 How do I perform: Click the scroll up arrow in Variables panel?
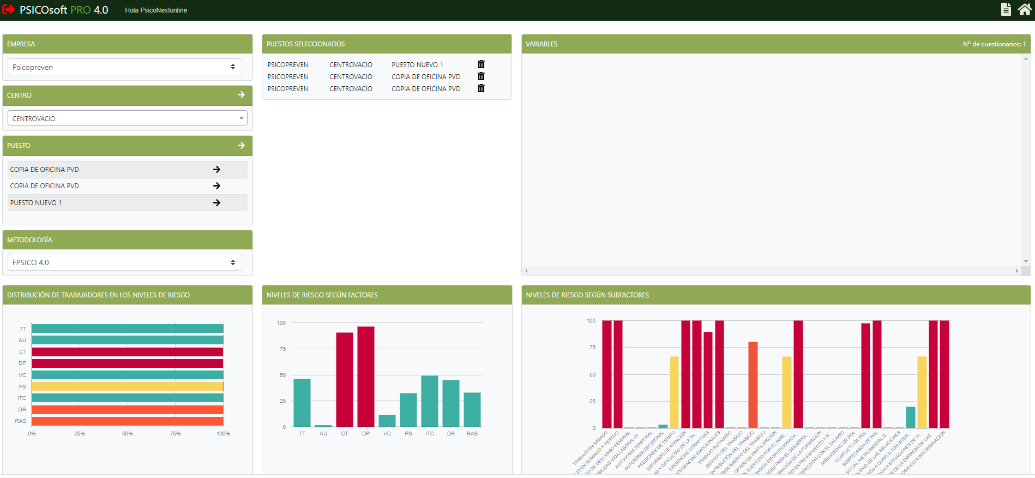(x=1026, y=58)
